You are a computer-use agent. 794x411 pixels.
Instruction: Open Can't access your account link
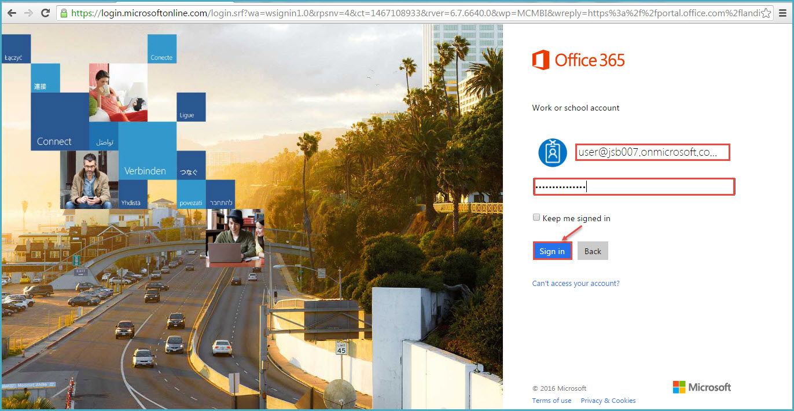coord(576,283)
